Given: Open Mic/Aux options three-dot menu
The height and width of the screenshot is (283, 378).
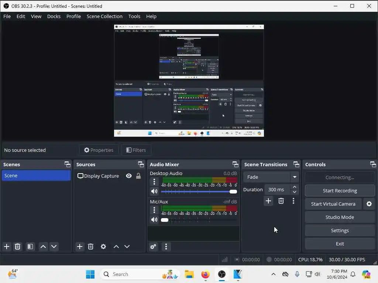Looking at the screenshot, I should [x=154, y=210].
